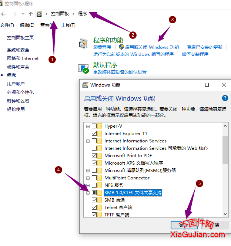Image resolution: width=231 pixels, height=246 pixels.
Task: Expand Internet Information Services node
Action: [x=88, y=141]
